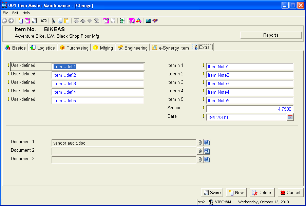
Task: Click the Amount field showing 4.7500
Action: point(250,109)
